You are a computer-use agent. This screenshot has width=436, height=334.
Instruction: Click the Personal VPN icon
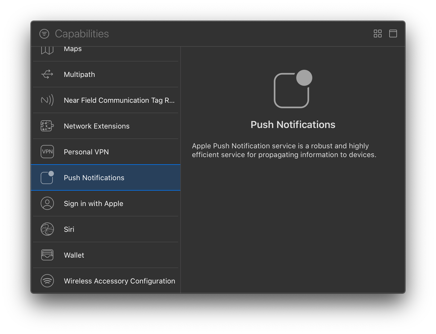click(x=47, y=152)
